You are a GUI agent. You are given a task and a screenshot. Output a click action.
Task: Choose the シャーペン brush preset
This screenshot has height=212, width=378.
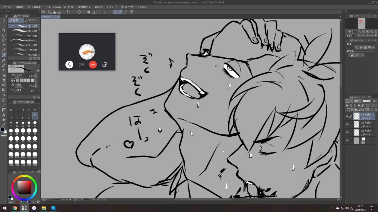pos(24,40)
